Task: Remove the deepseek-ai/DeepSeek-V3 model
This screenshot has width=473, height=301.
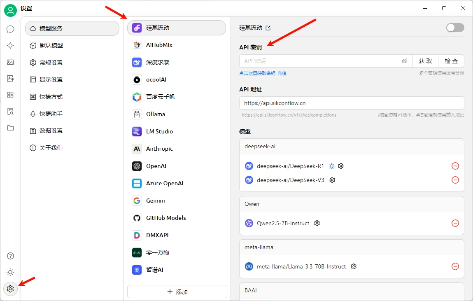Action: [x=455, y=180]
